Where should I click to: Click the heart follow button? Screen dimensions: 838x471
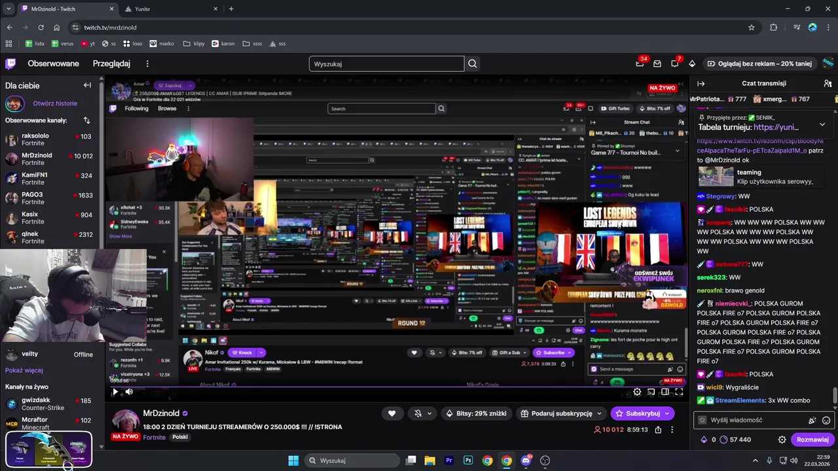tap(392, 413)
